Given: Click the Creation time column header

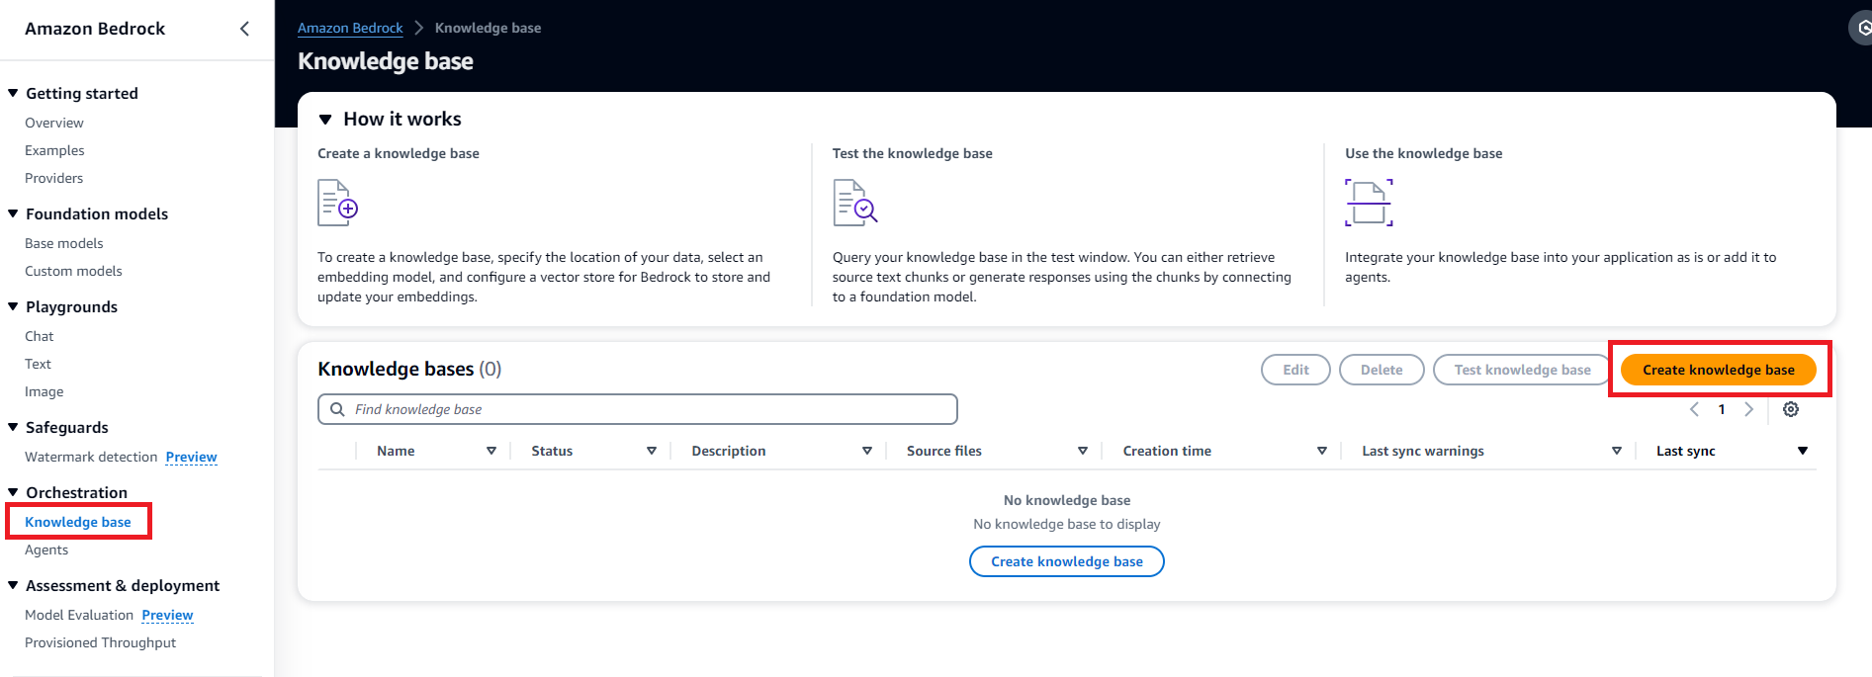Looking at the screenshot, I should (x=1167, y=451).
